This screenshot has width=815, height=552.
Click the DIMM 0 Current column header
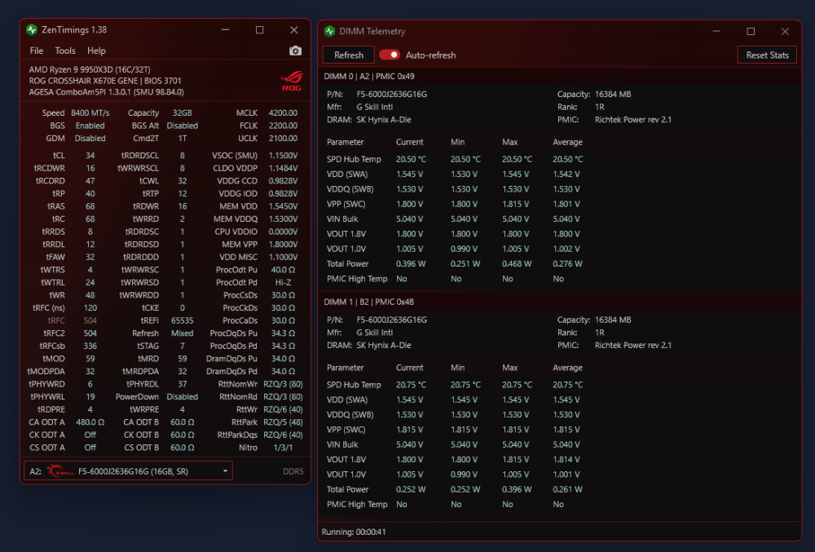pos(410,142)
